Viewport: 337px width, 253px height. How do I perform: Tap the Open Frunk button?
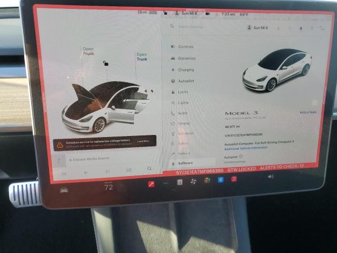(88, 51)
